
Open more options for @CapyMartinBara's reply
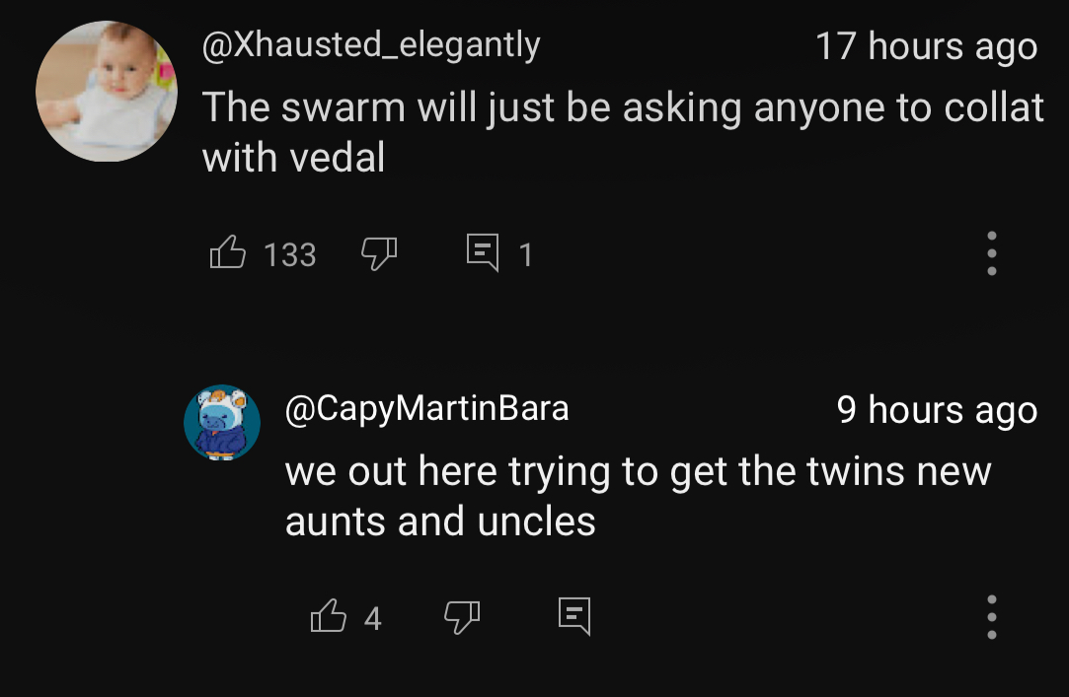pos(992,617)
